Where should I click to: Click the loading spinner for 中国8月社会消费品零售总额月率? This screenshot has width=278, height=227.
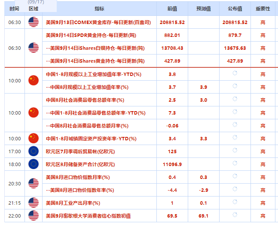tap(235, 124)
